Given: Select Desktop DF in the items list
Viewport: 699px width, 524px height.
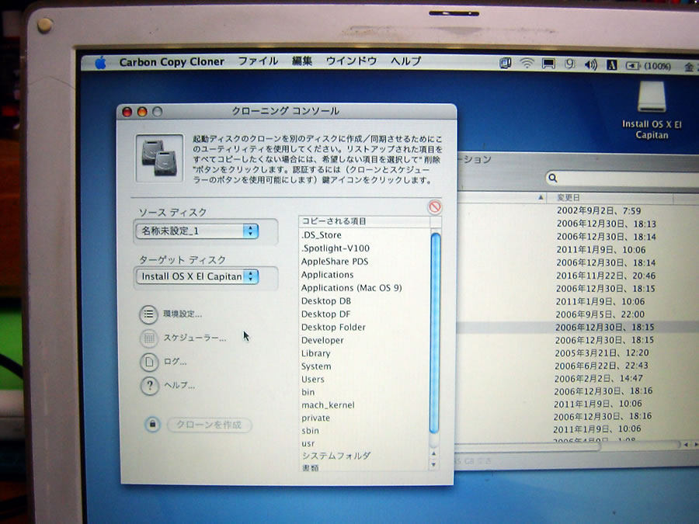Looking at the screenshot, I should coord(326,314).
